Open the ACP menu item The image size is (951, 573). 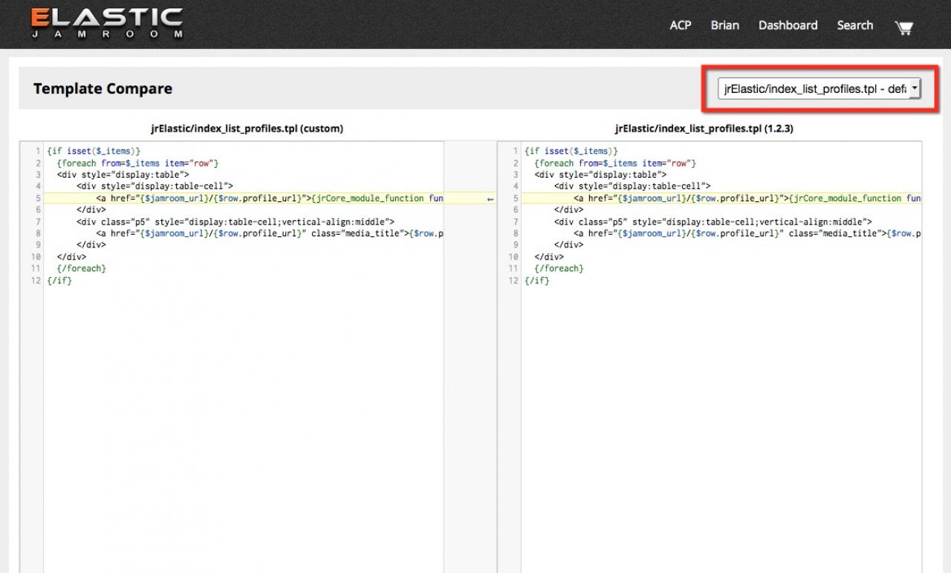point(680,25)
